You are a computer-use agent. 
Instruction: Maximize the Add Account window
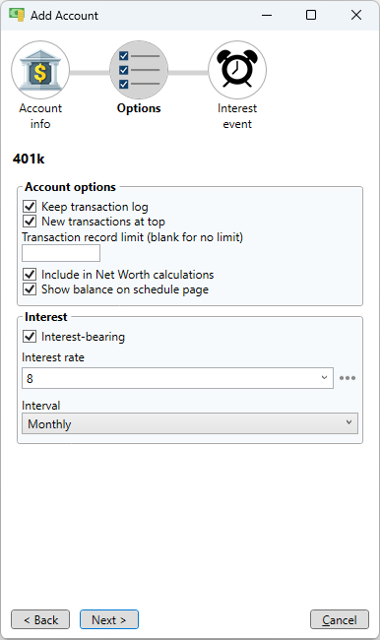tap(311, 15)
